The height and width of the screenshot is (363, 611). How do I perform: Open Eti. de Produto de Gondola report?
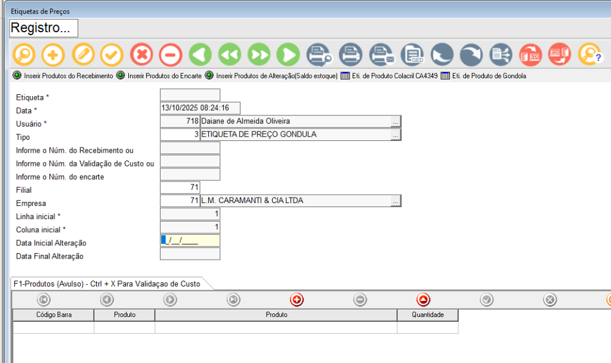coord(484,76)
